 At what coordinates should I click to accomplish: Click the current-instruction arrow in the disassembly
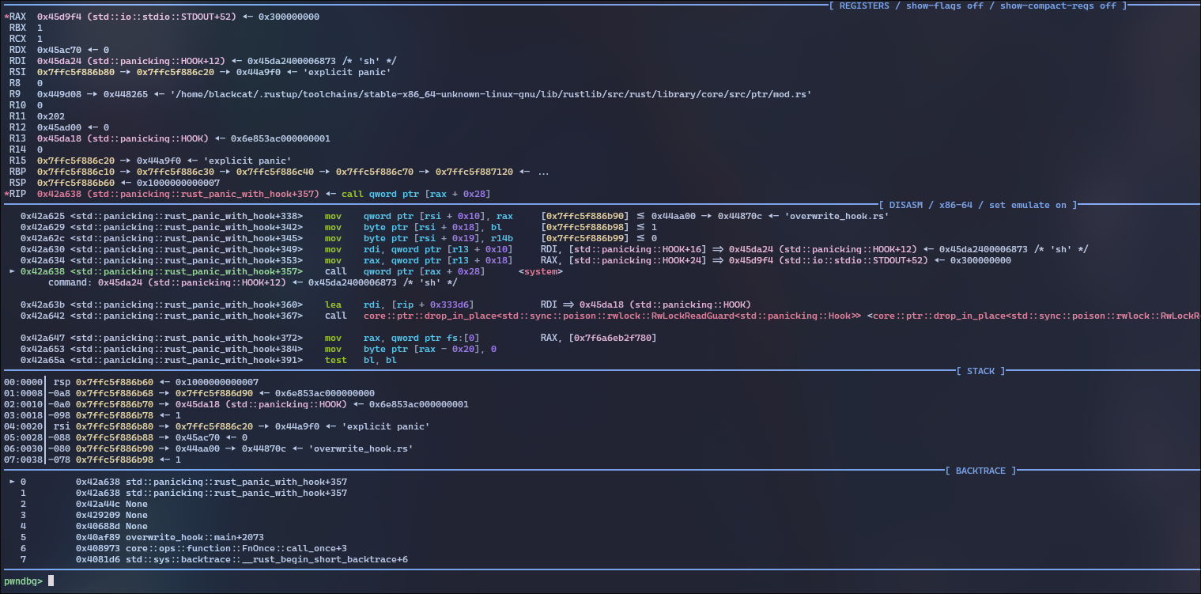click(x=11, y=271)
